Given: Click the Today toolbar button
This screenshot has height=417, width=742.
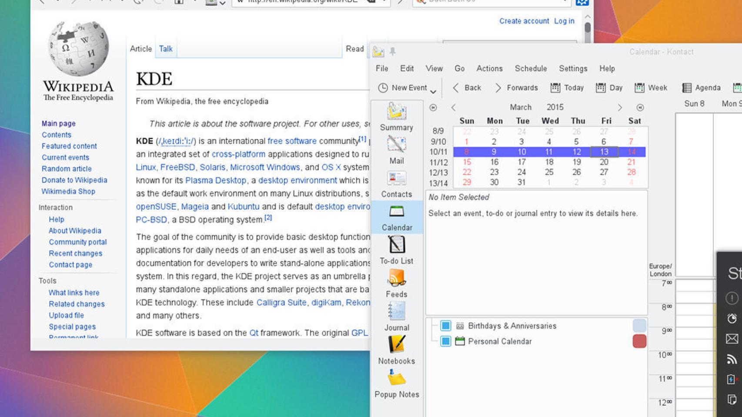Looking at the screenshot, I should pyautogui.click(x=567, y=88).
